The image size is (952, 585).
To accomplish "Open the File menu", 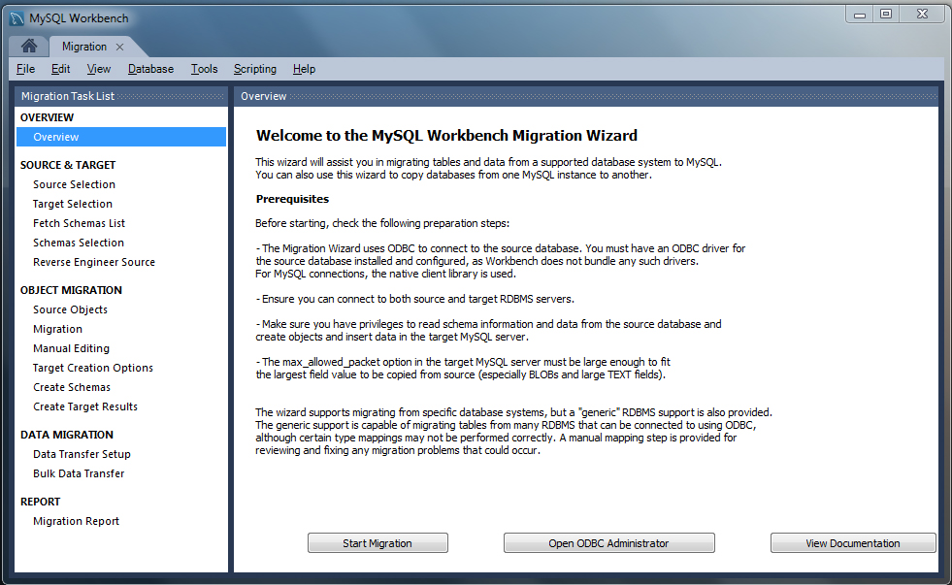I will click(x=24, y=69).
